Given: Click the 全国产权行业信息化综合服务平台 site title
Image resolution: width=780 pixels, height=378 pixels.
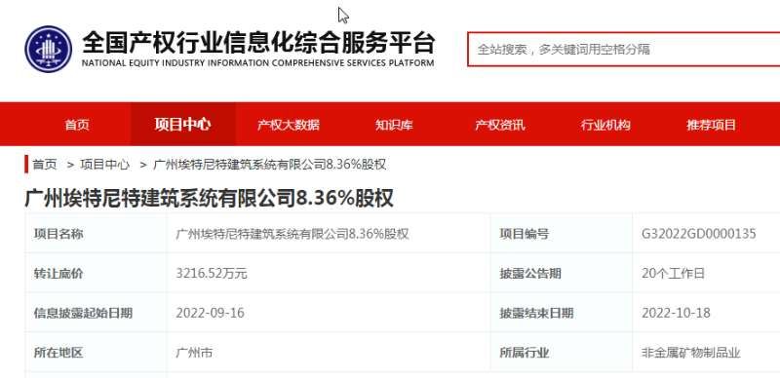Looking at the screenshot, I should (x=258, y=42).
